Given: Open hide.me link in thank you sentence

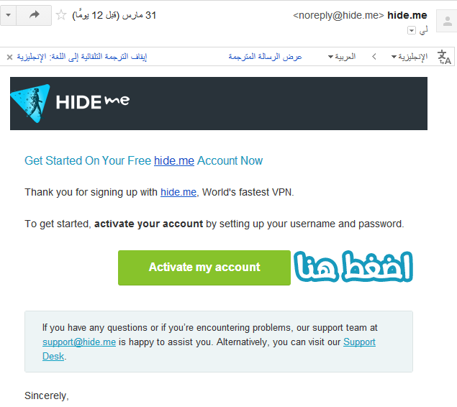Looking at the screenshot, I should pos(178,192).
